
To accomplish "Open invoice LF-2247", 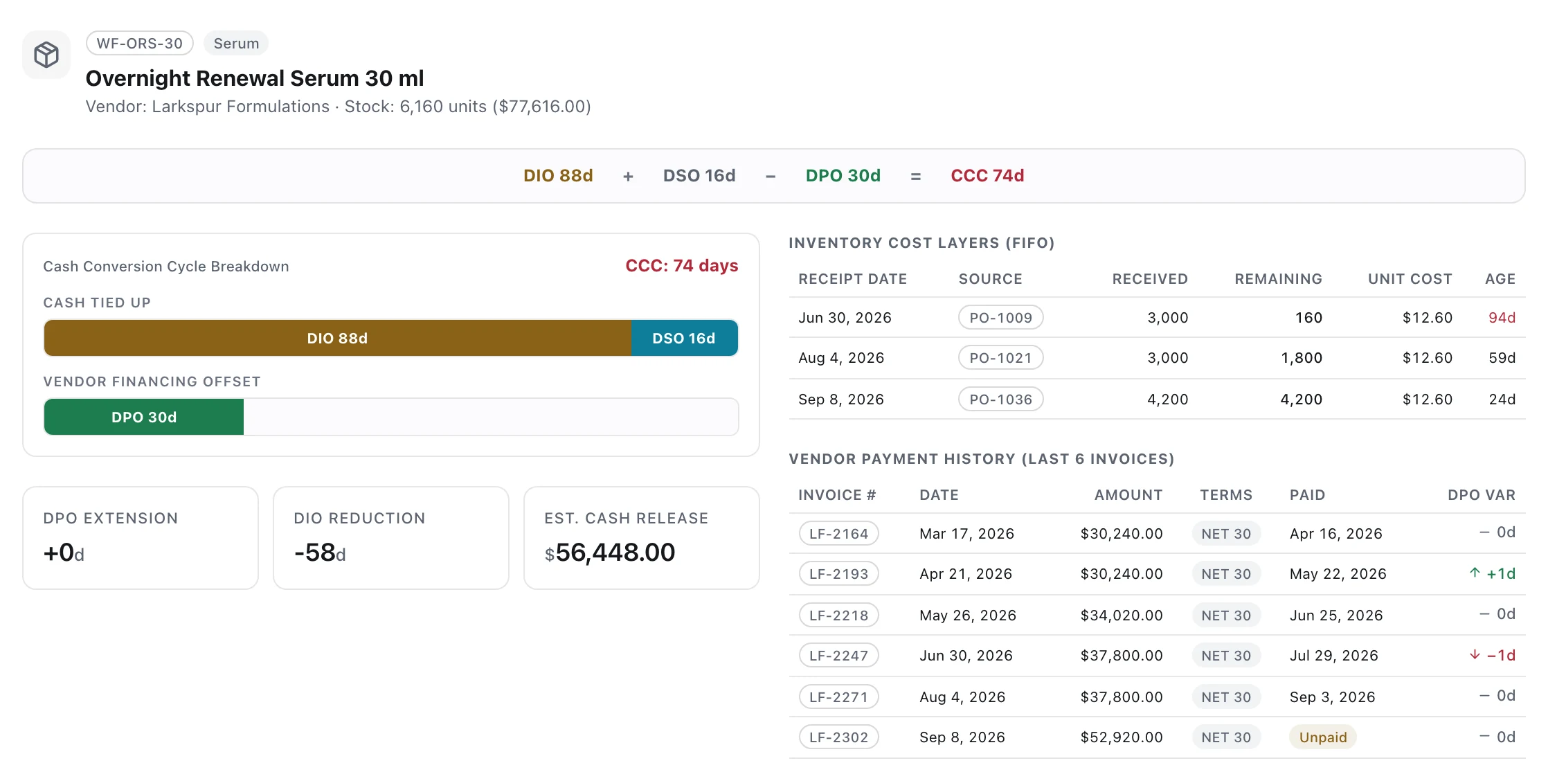I will 838,656.
